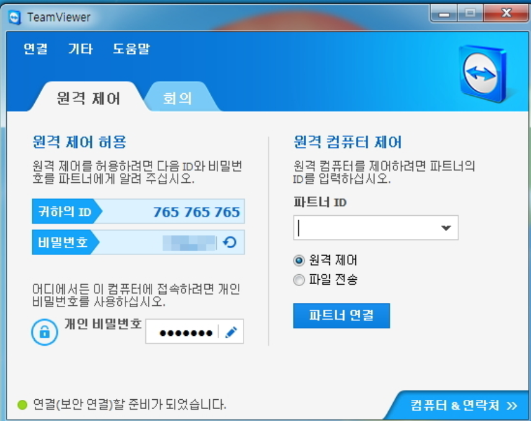Click the green connection status dot

[x=22, y=404]
